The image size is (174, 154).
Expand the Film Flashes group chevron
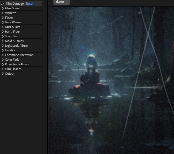(x=3, y=69)
